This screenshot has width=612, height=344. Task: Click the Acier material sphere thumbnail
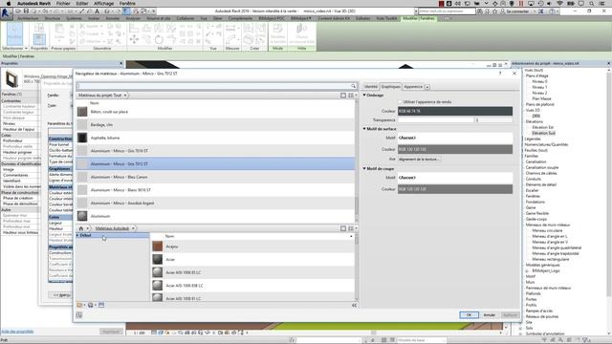157,259
